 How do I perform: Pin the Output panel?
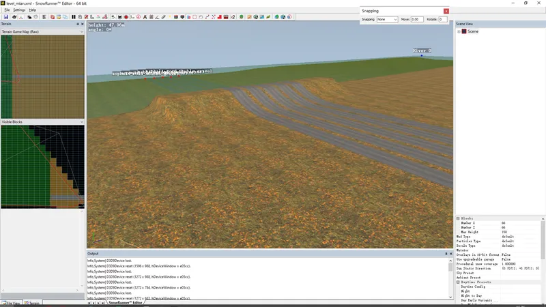coord(446,254)
